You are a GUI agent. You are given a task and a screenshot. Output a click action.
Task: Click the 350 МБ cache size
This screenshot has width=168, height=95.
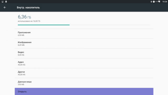tap(21, 84)
